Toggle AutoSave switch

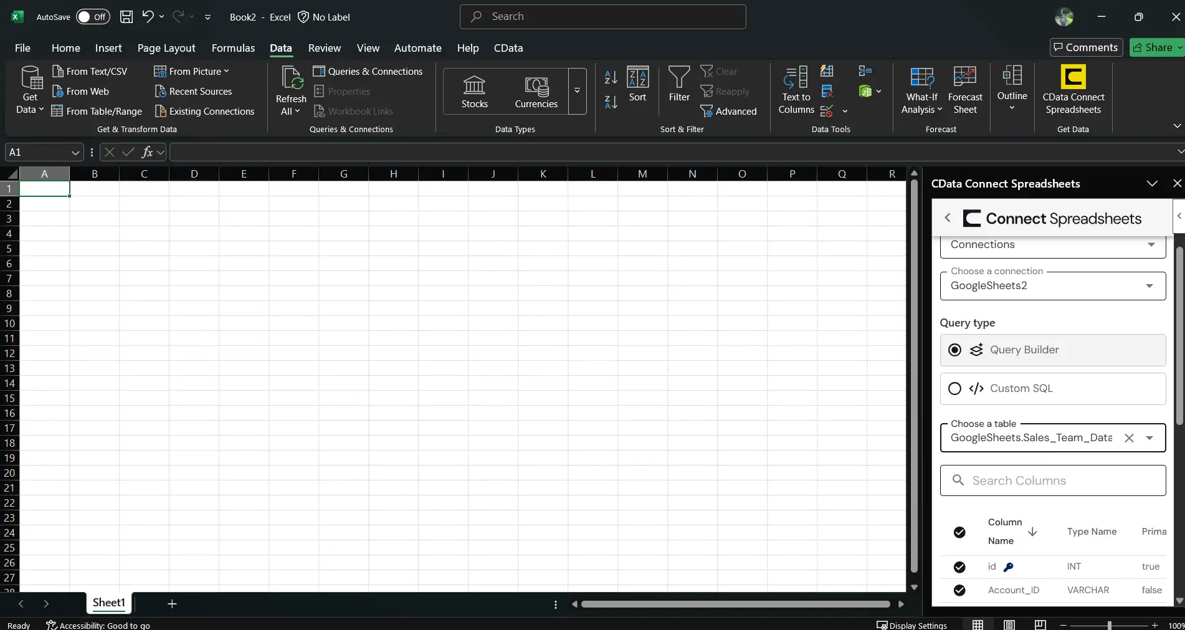click(93, 17)
